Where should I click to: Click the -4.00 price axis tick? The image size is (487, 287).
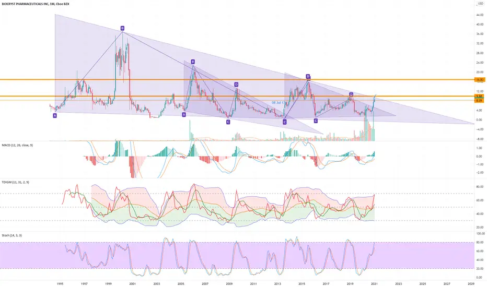[480, 129]
